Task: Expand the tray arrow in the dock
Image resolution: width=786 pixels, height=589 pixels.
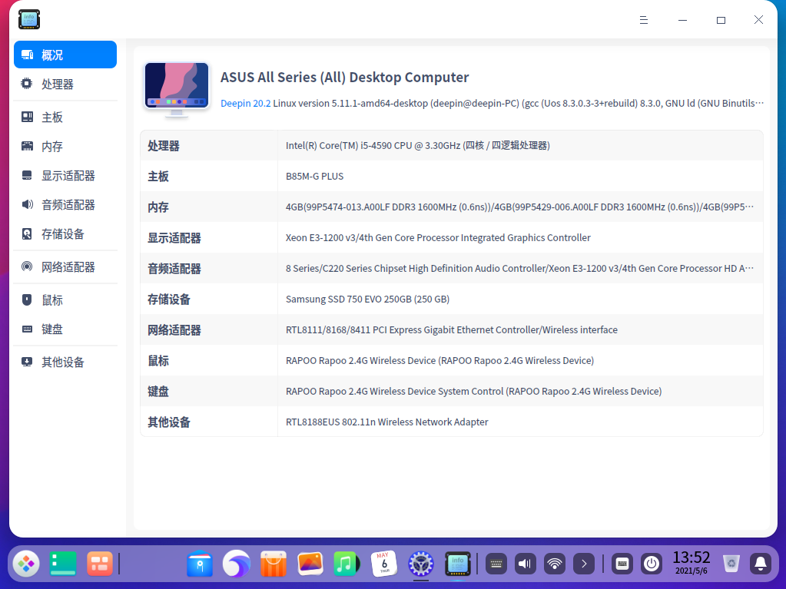Action: coord(584,564)
